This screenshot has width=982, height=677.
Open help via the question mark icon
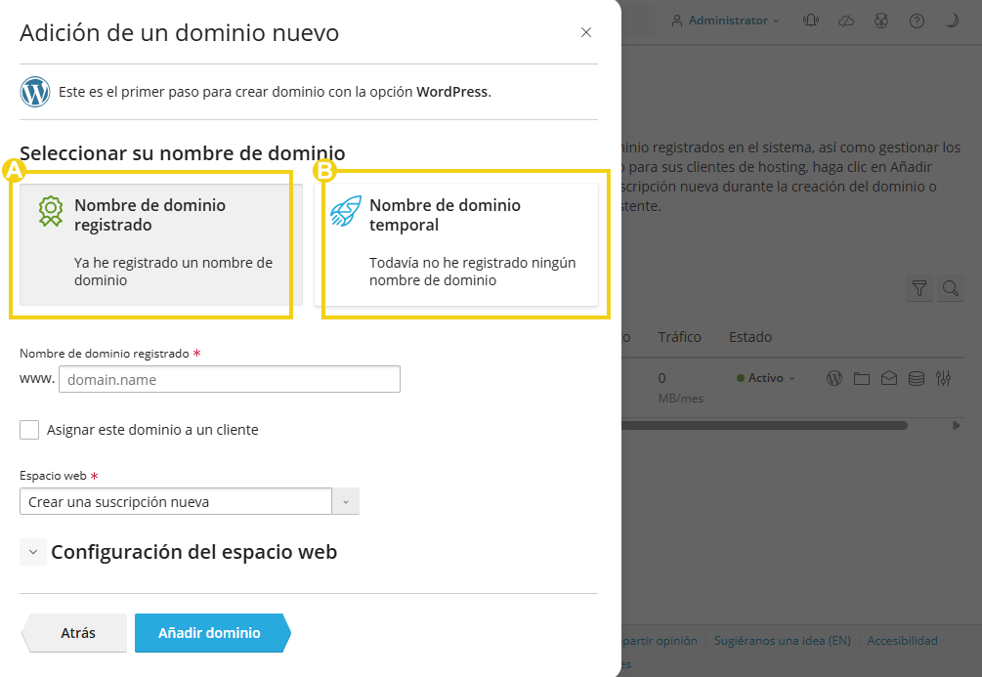point(917,21)
